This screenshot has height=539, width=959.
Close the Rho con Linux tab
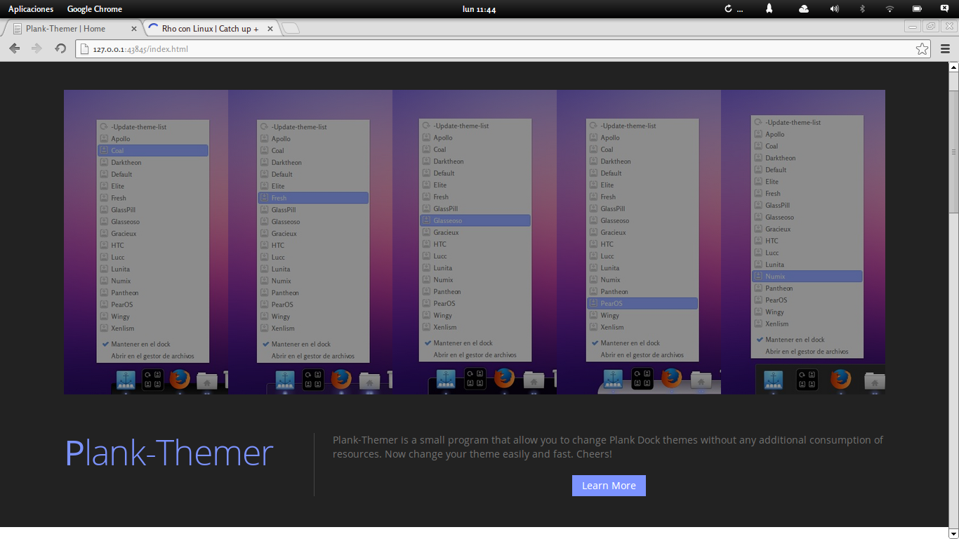click(x=270, y=29)
